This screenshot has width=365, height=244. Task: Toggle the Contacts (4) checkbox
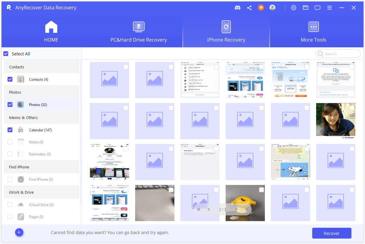(10, 79)
